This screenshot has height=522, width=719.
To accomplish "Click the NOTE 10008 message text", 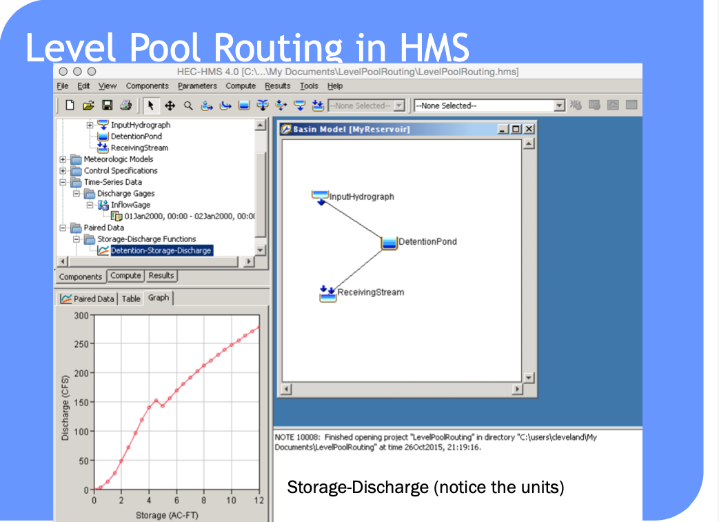I will pyautogui.click(x=436, y=442).
